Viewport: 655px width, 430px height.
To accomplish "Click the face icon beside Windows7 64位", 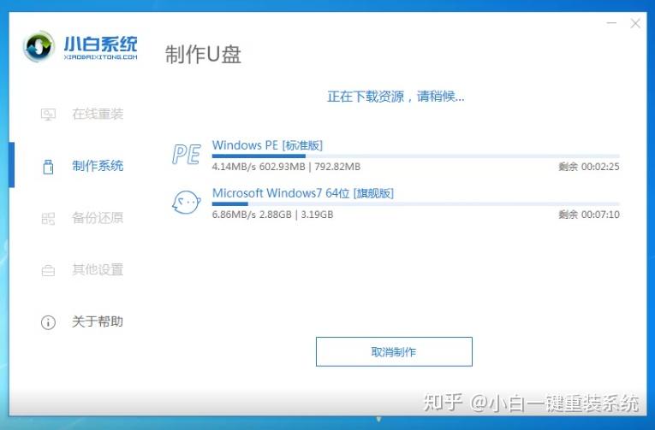I will pyautogui.click(x=187, y=203).
